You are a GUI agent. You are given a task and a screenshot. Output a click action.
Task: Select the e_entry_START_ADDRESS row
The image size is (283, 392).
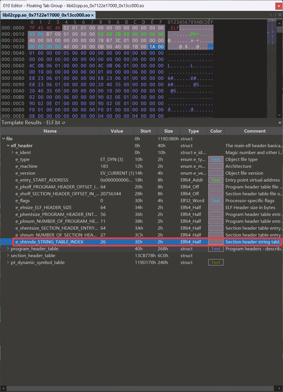point(141,180)
